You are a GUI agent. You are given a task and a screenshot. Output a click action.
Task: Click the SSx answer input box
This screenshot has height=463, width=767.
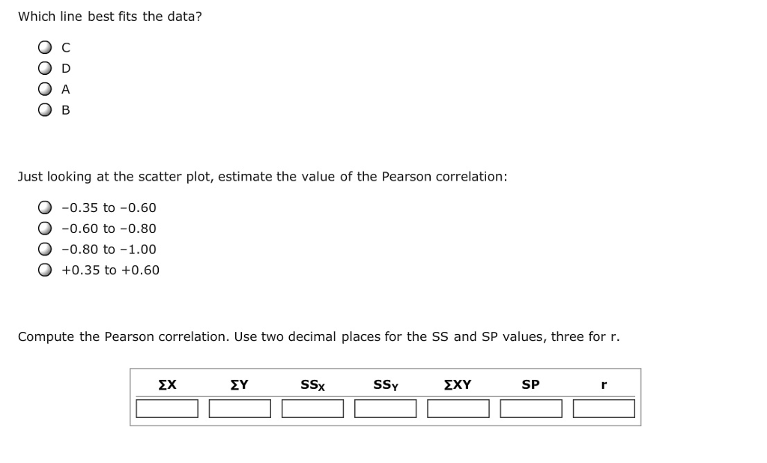(x=312, y=408)
